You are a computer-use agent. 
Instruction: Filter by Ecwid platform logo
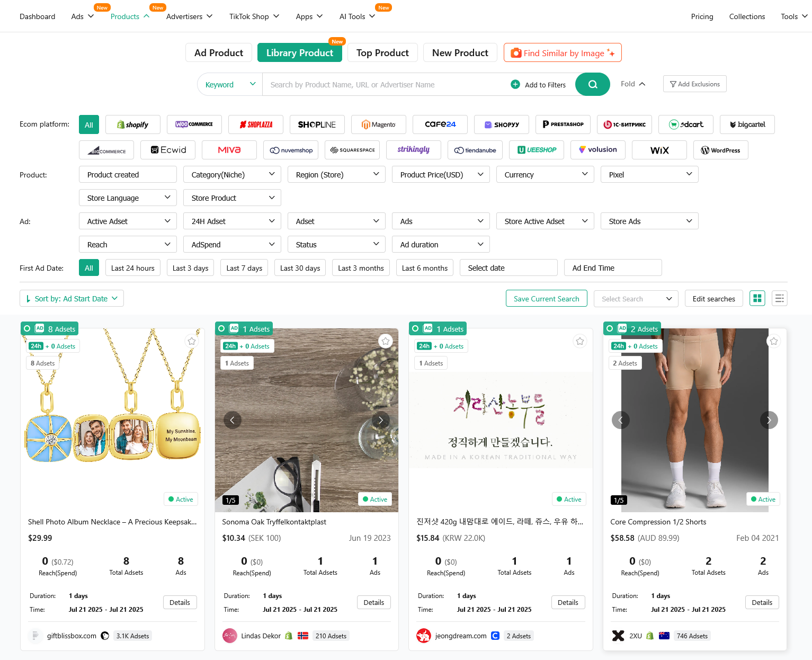(x=168, y=150)
